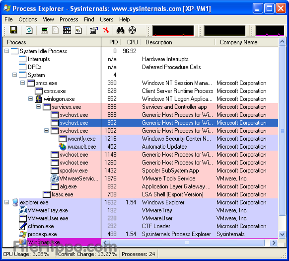Open System Information graph icon
The height and width of the screenshot is (261, 289).
pyautogui.click(x=44, y=30)
